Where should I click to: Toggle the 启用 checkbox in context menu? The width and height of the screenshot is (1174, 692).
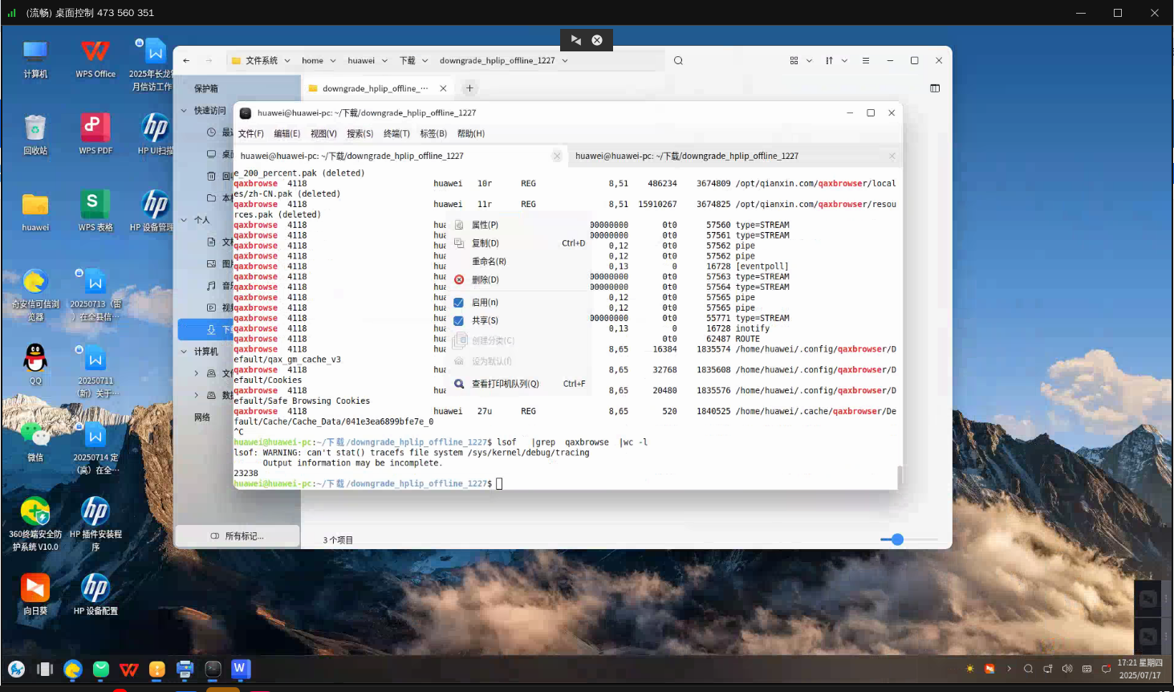(459, 303)
